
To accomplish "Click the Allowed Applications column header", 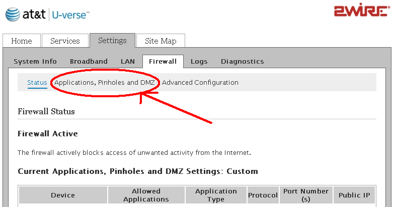I will tap(146, 195).
